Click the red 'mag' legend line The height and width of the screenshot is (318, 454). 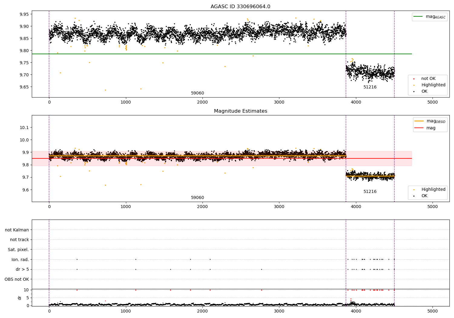[419, 128]
